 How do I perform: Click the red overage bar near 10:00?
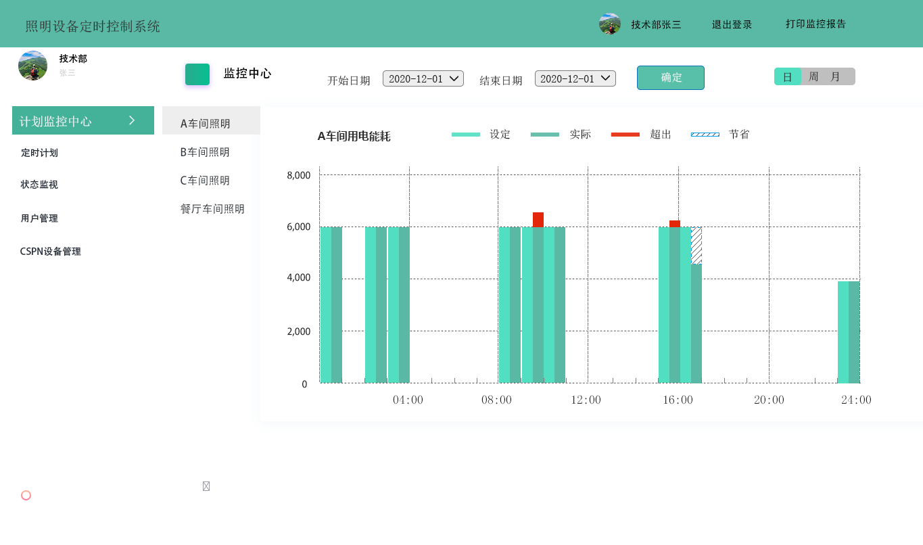pyautogui.click(x=538, y=220)
